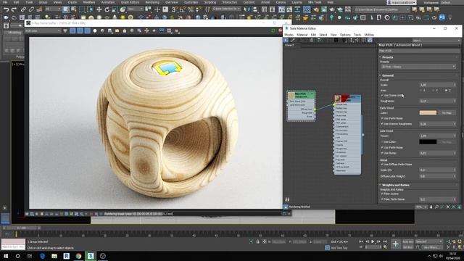Select the Z axis radio button
Image resolution: width=464 pixels, height=261 pixels.
click(447, 90)
